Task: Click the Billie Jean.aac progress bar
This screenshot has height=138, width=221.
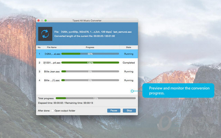Action: click(90, 71)
